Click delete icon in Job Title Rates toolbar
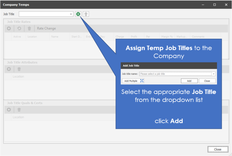The image size is (232, 156). (x=29, y=29)
